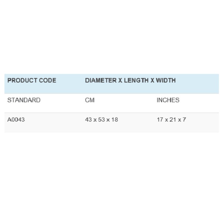The height and width of the screenshot is (223, 223).
Task: Click the STANDARD label cell
Action: point(24,100)
